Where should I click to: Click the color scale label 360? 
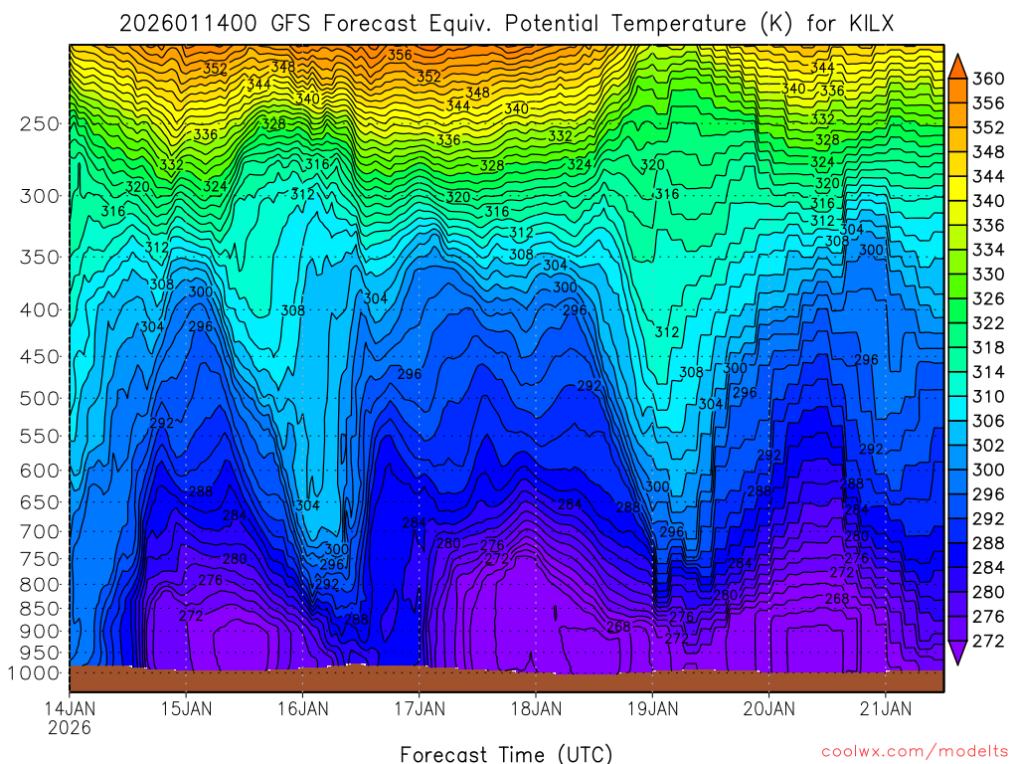988,79
